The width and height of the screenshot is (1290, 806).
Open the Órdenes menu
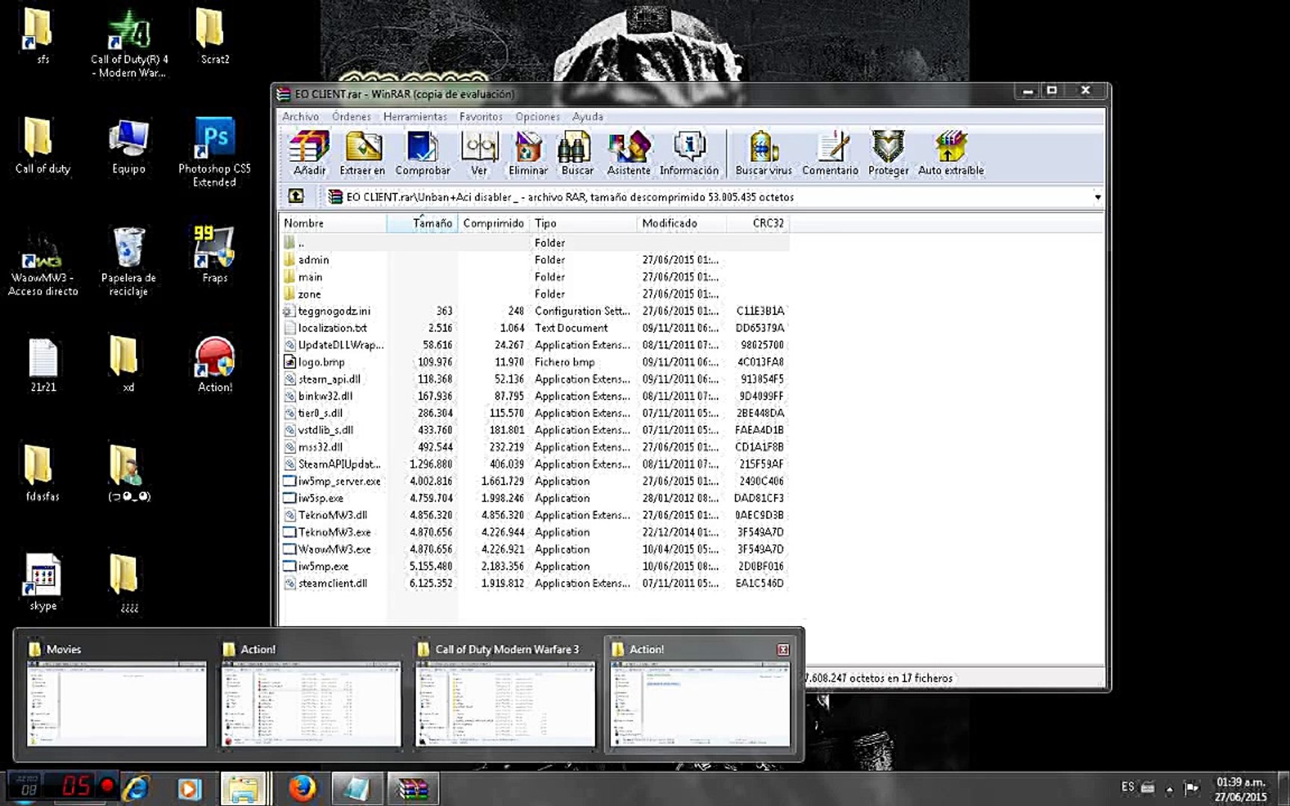(352, 116)
